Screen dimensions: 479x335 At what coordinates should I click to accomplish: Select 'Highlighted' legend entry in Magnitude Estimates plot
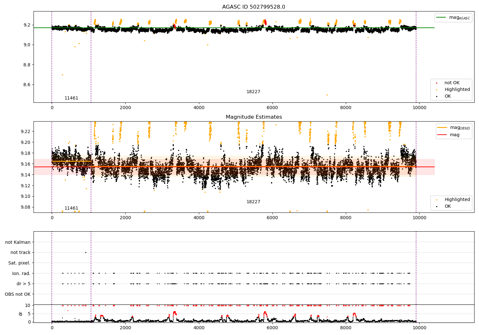(457, 200)
